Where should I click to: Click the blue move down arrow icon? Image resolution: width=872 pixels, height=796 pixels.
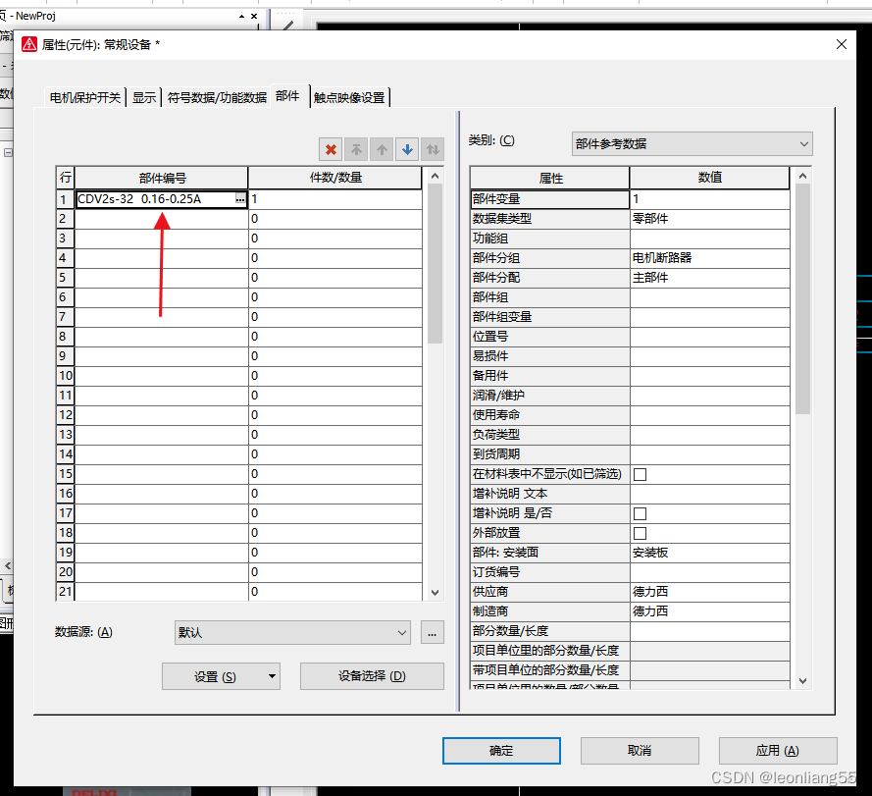tap(407, 150)
